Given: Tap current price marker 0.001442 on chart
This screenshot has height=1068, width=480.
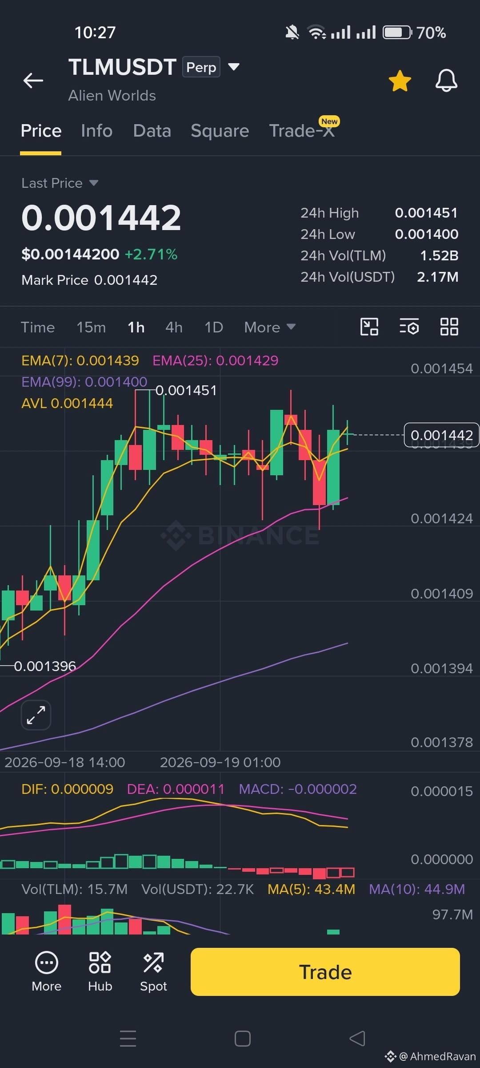Looking at the screenshot, I should [x=441, y=435].
